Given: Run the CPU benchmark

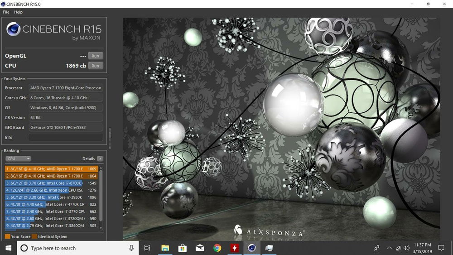Looking at the screenshot, I should click(x=95, y=66).
